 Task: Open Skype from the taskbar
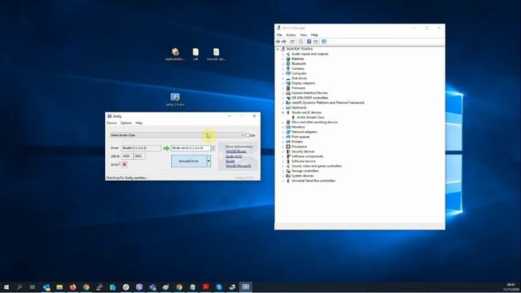(x=219, y=287)
